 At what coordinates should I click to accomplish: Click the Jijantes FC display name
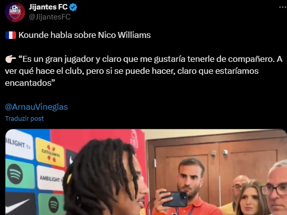pyautogui.click(x=48, y=7)
